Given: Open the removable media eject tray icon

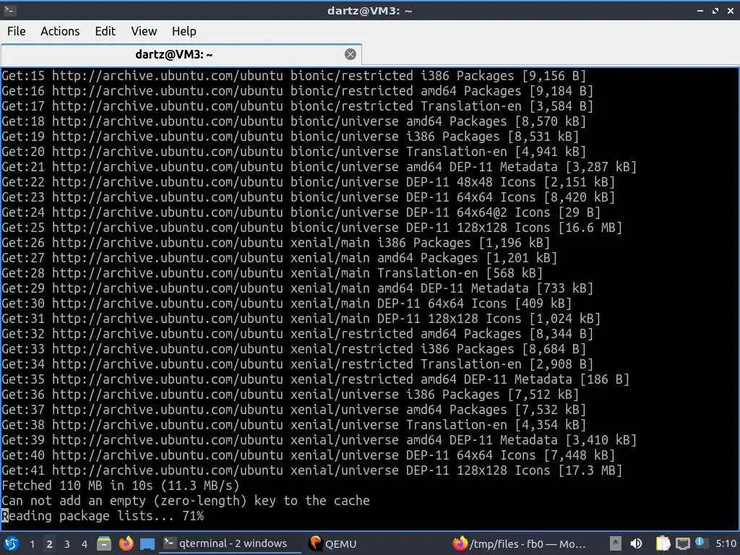Looking at the screenshot, I should (615, 543).
